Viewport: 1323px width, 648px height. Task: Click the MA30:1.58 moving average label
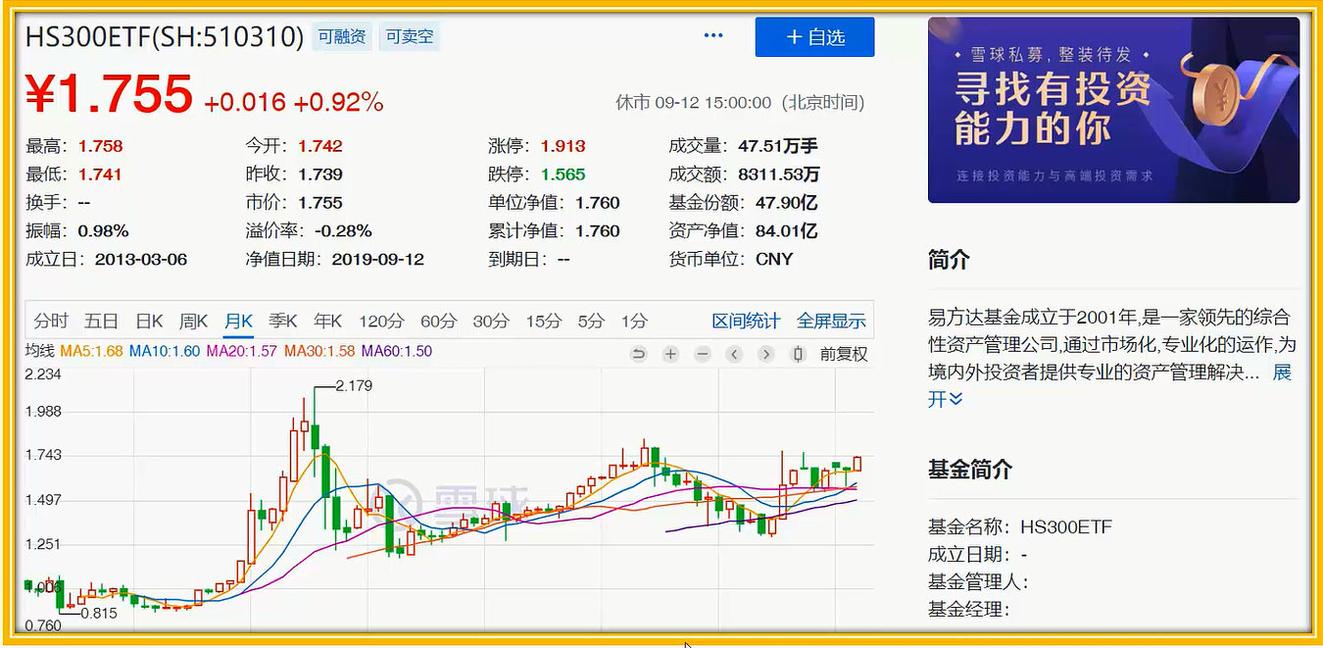pyautogui.click(x=318, y=351)
